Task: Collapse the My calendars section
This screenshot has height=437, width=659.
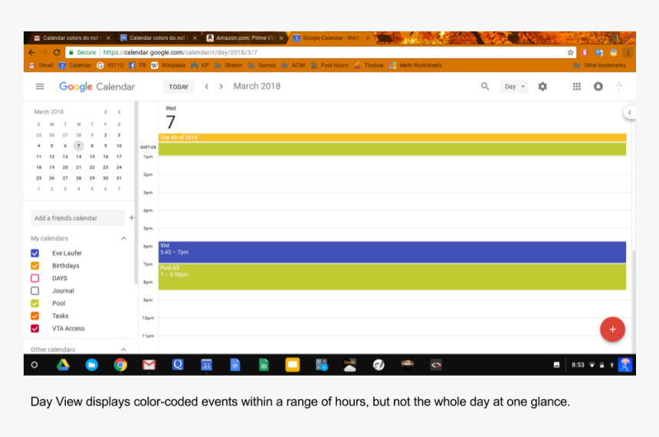Action: coord(123,238)
